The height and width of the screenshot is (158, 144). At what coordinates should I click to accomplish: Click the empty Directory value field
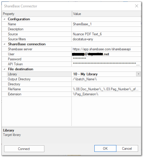pos(106,84)
